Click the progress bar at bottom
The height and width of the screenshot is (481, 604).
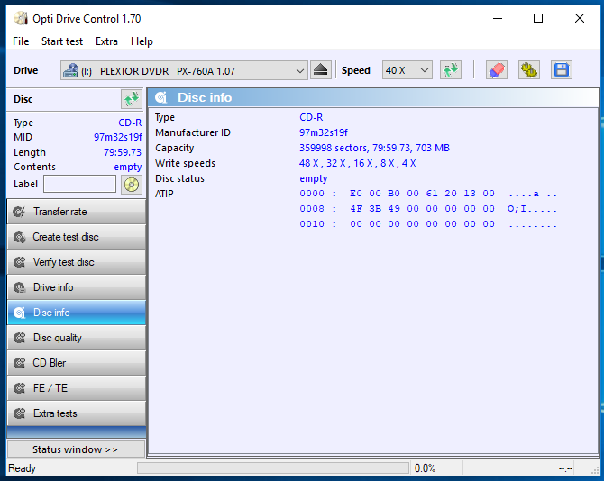(273, 467)
